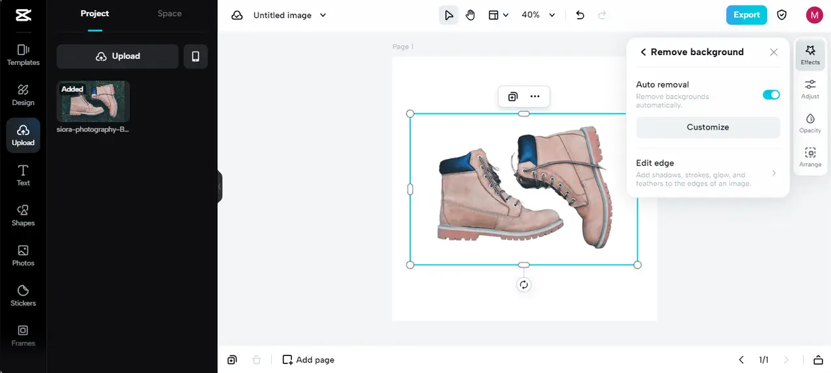Viewport: 831px width, 373px height.
Task: Collapse the left panel handle
Action: (x=220, y=187)
